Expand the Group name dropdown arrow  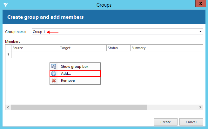coord(200,32)
